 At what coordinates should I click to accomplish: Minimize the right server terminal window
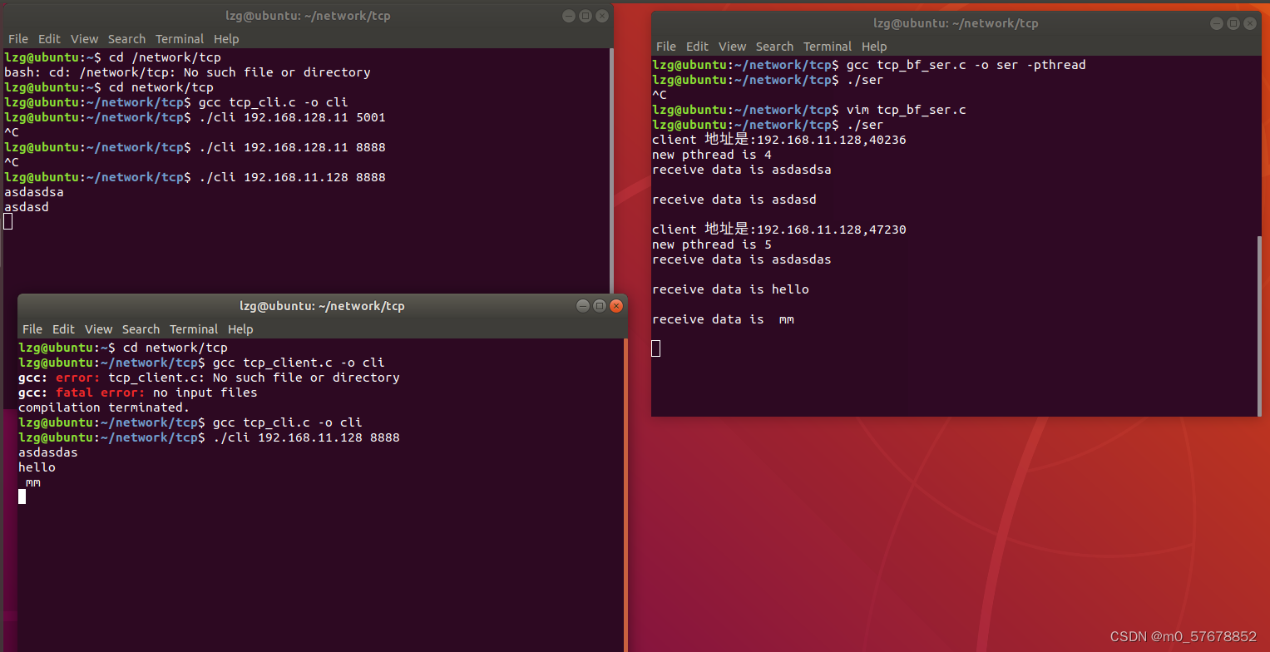coord(1217,23)
